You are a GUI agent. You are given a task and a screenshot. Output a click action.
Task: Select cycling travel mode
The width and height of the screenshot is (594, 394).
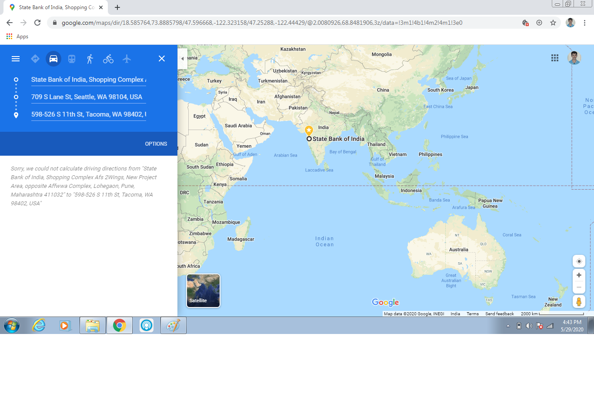(108, 59)
